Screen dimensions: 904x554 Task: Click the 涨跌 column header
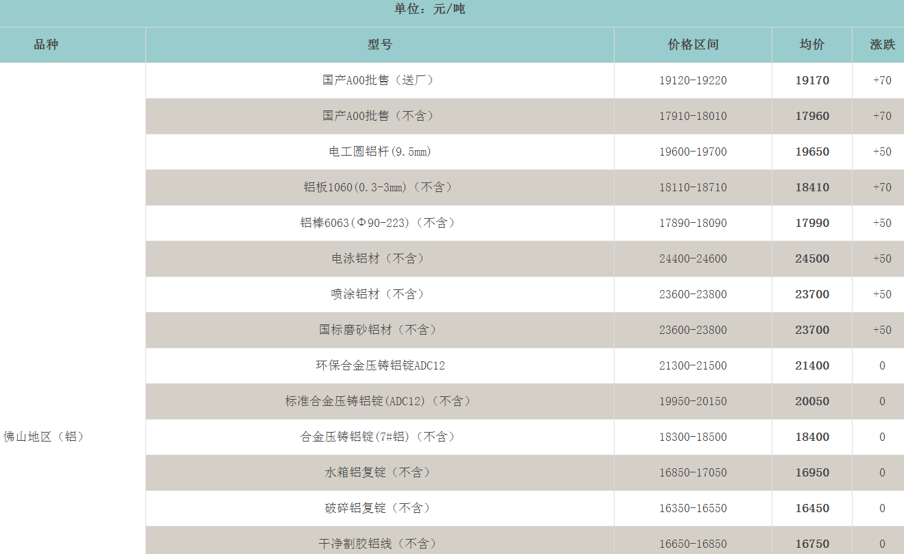coord(878,44)
